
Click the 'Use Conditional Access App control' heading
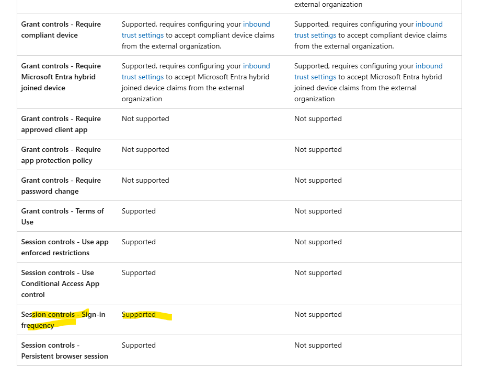tap(61, 283)
